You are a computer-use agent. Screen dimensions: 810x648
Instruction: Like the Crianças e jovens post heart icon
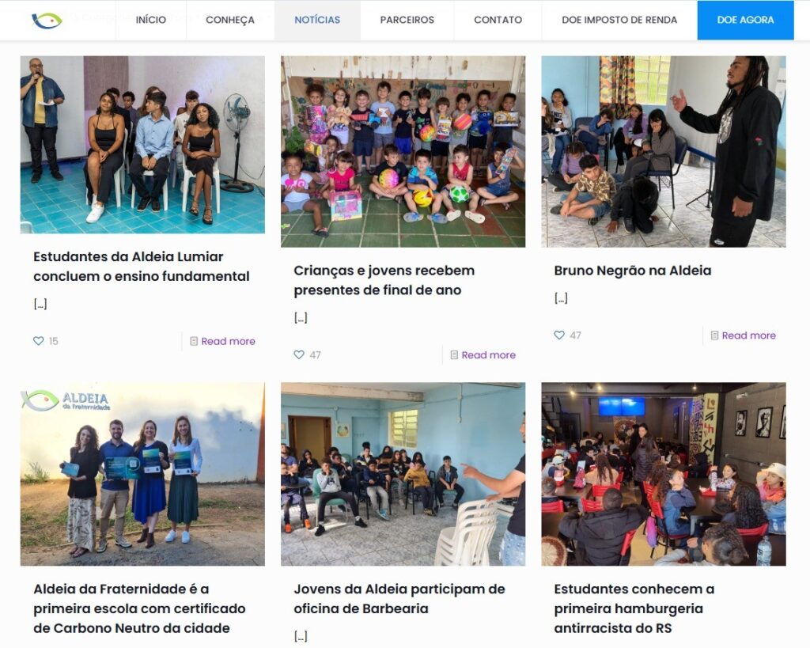298,355
